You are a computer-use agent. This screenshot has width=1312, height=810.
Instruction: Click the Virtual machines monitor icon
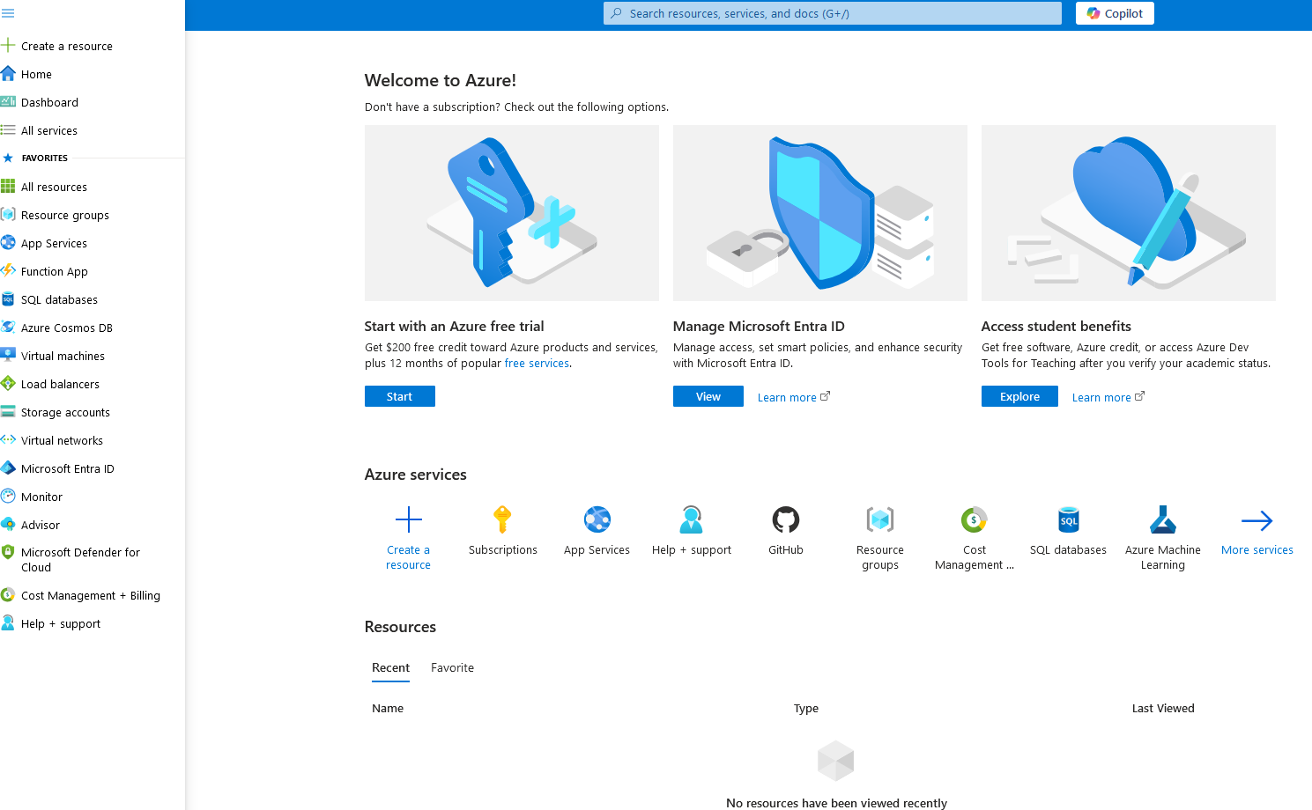tap(8, 355)
